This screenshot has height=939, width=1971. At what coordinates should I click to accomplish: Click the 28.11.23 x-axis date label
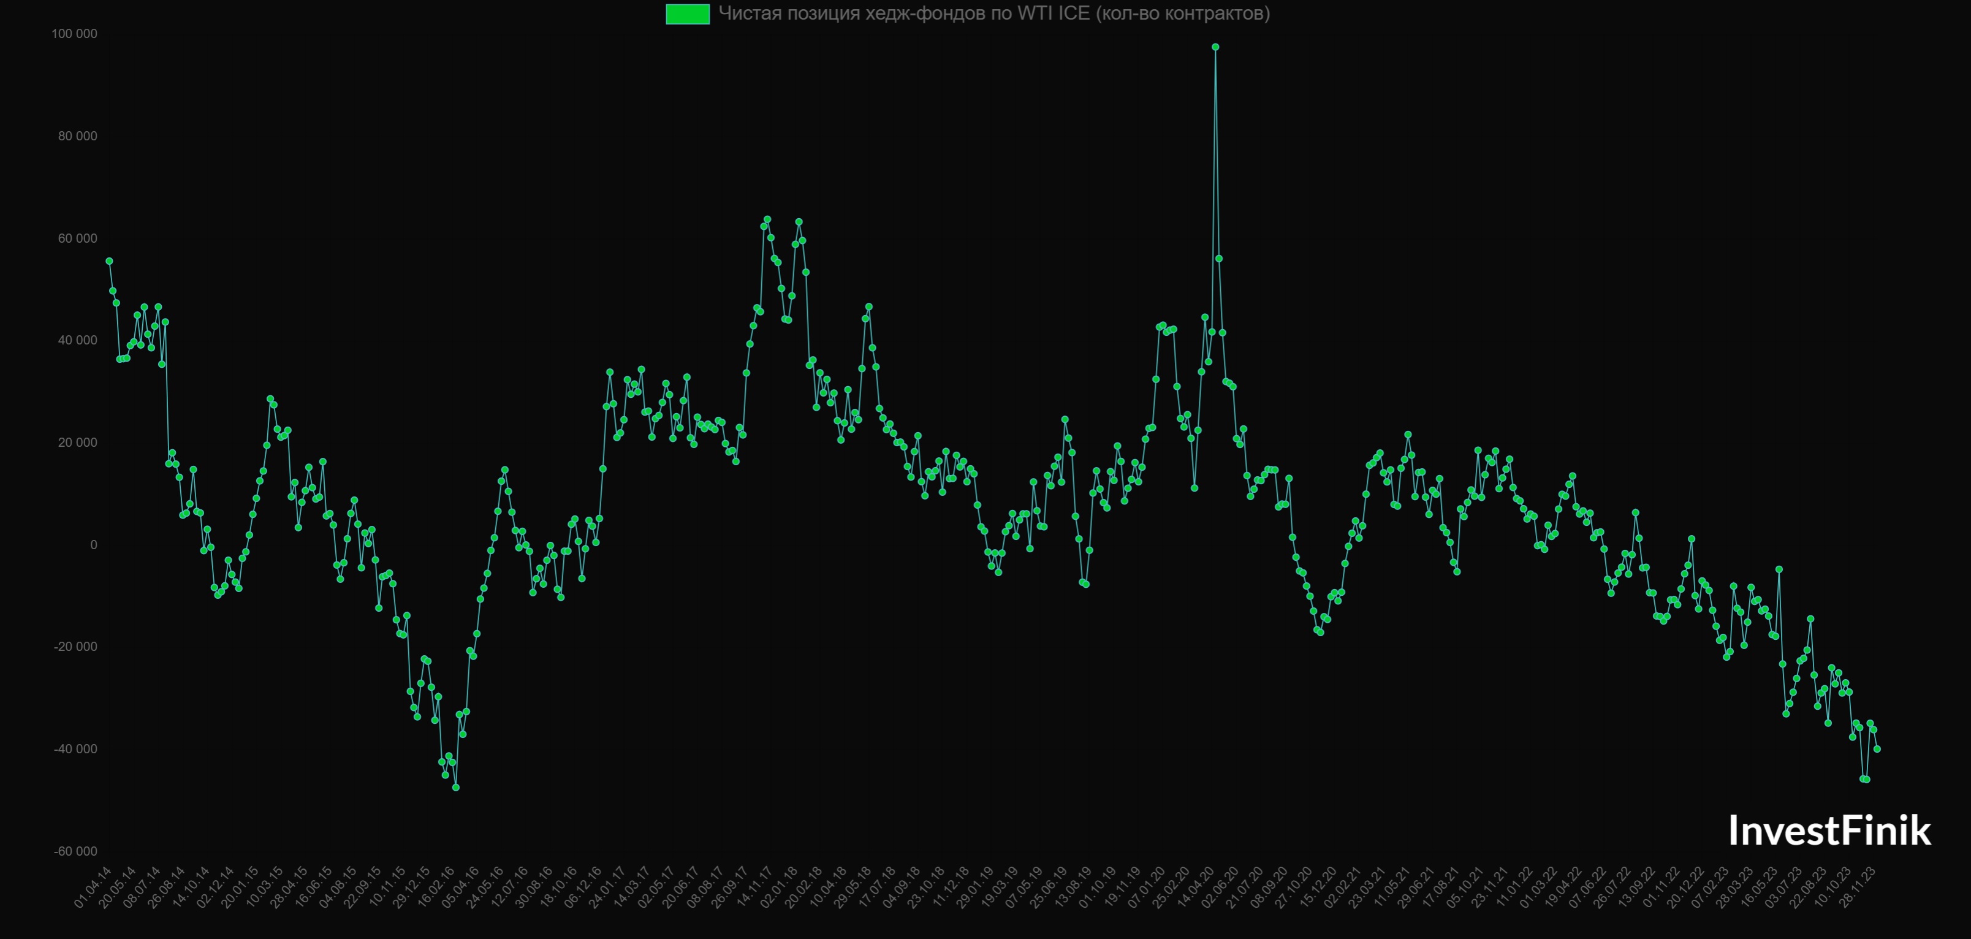pyautogui.click(x=1858, y=887)
